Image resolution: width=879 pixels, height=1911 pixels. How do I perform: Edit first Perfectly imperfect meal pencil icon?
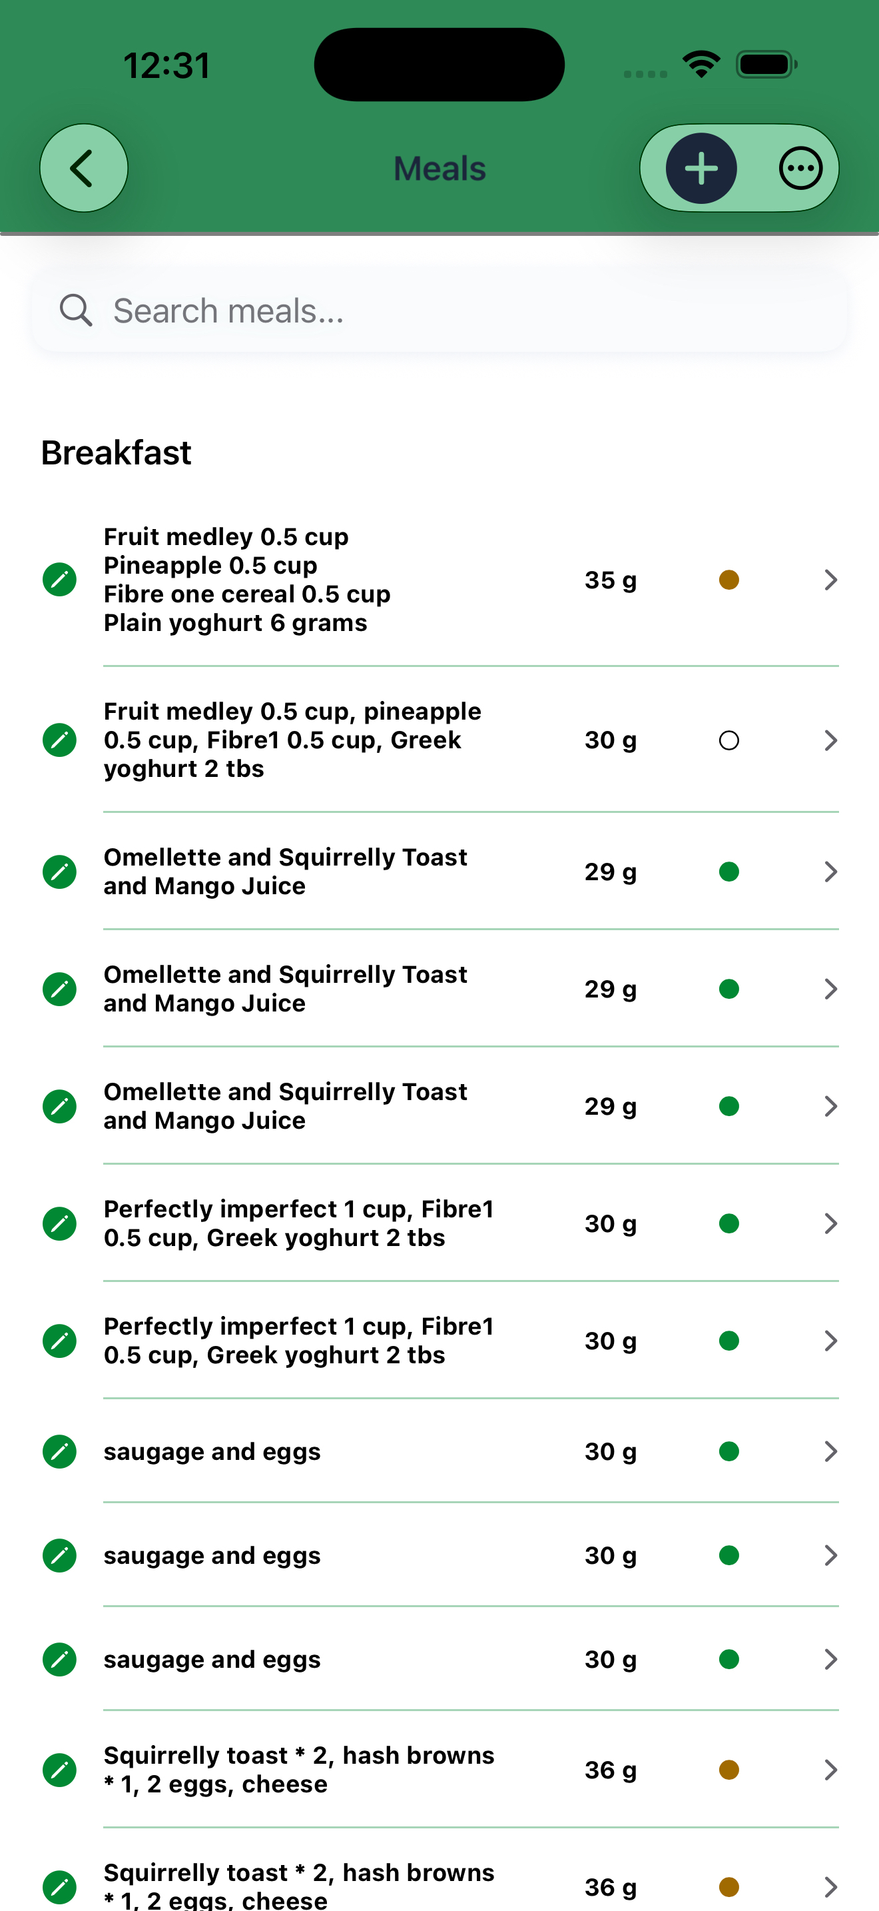click(x=59, y=1223)
